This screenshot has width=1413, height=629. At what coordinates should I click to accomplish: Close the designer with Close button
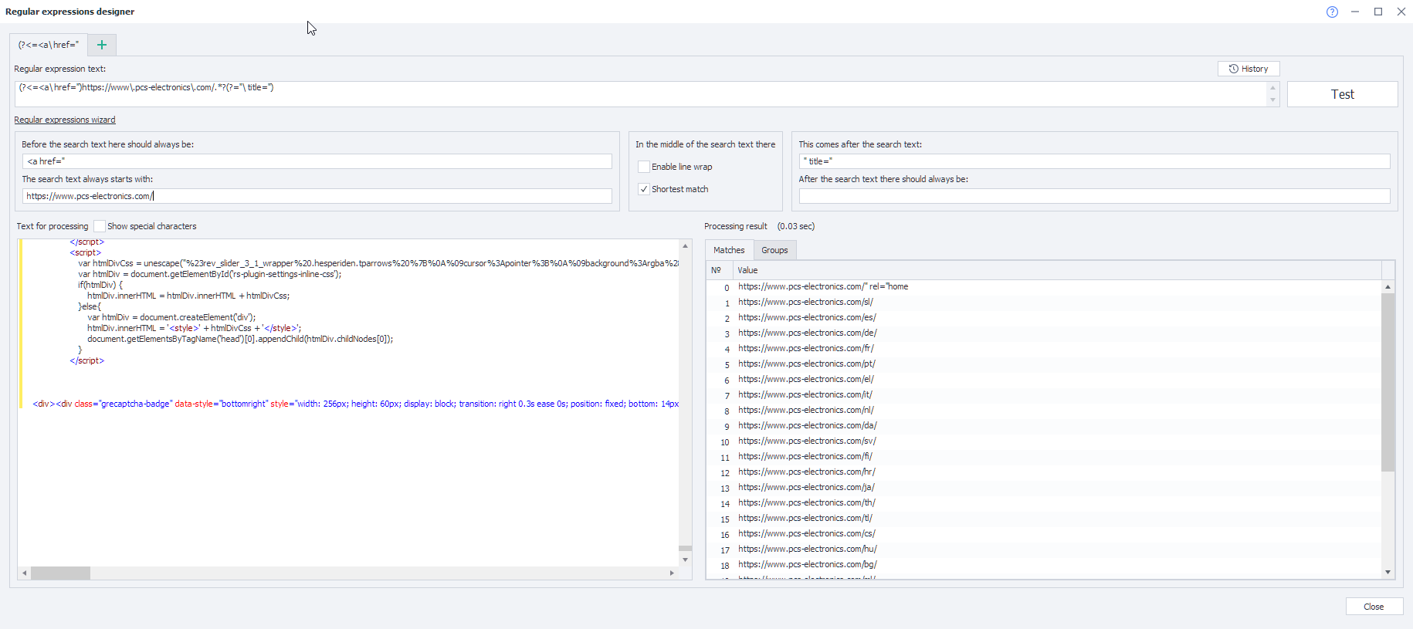(1374, 607)
